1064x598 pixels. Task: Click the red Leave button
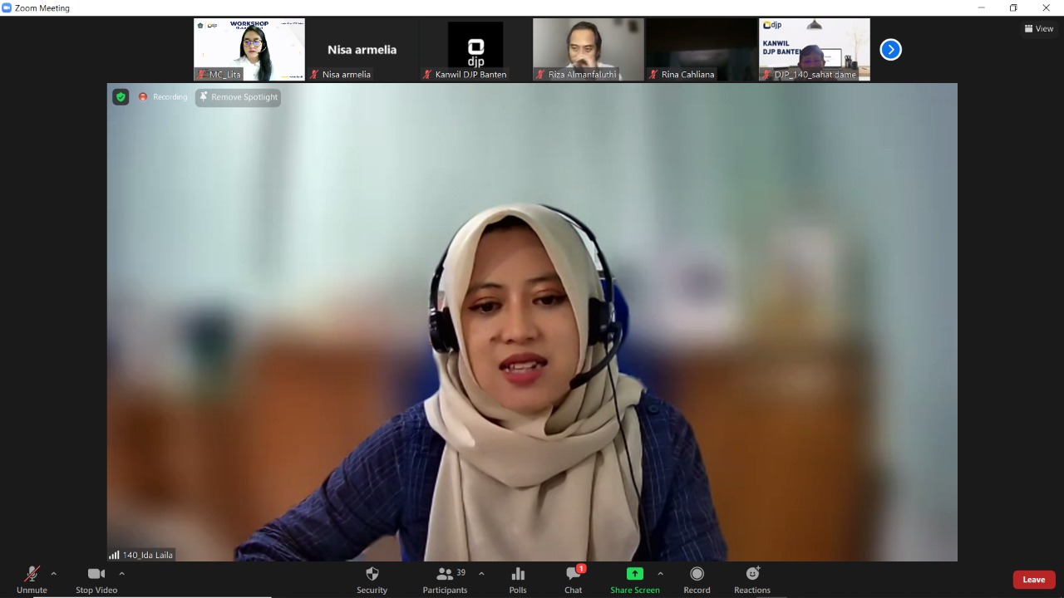pos(1033,580)
